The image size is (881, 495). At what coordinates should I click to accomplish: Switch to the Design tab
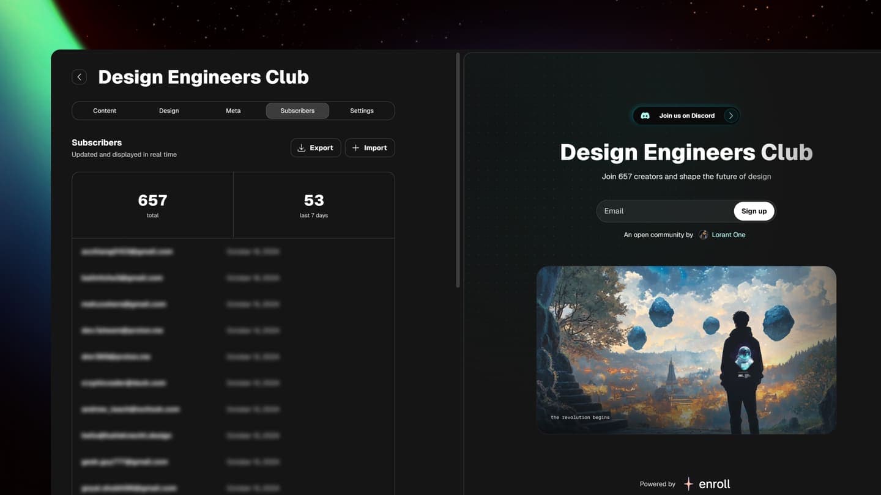169,111
